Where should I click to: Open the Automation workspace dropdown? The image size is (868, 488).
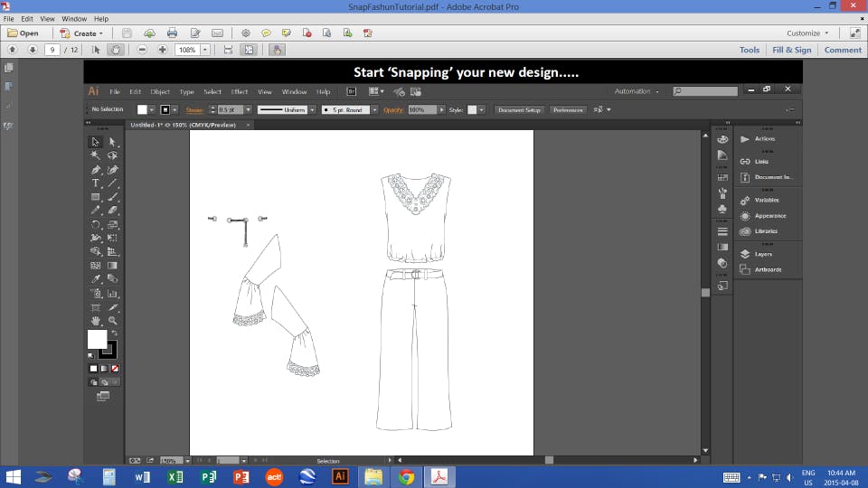tap(637, 91)
